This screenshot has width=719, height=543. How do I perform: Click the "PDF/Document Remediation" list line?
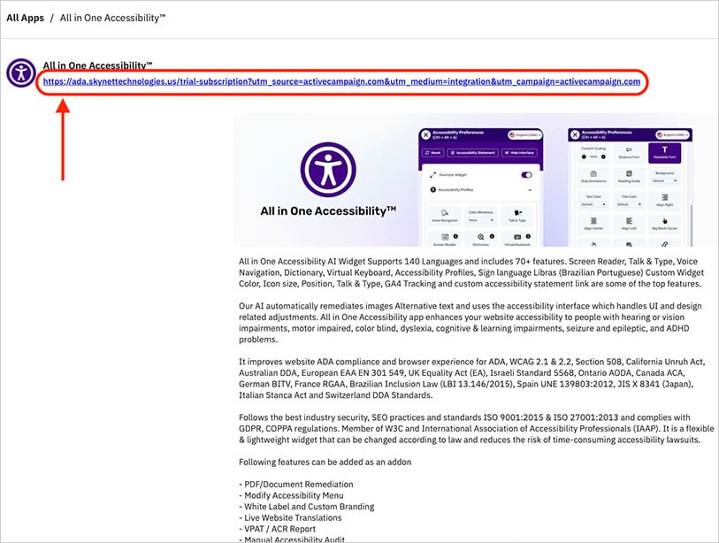tap(296, 485)
